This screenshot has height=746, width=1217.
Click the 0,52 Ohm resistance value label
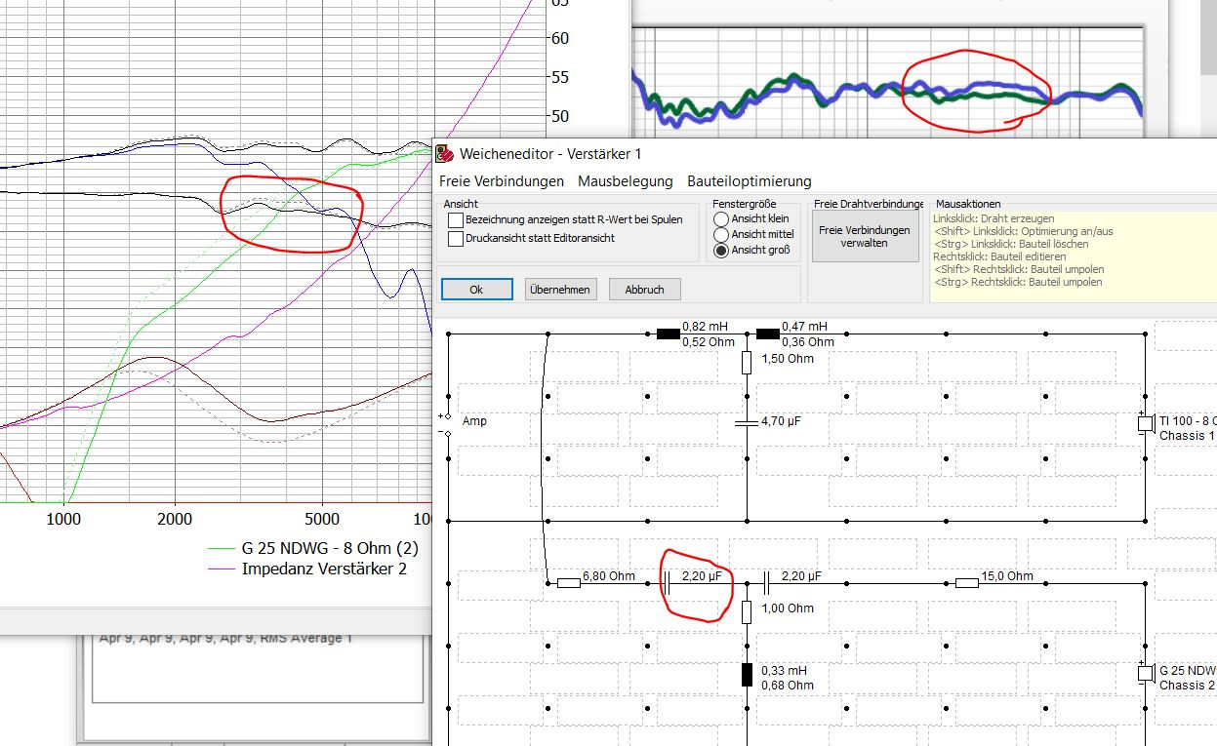(709, 342)
